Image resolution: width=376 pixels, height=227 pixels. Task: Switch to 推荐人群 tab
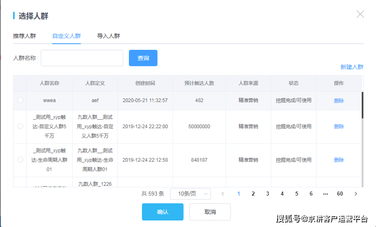(x=24, y=36)
